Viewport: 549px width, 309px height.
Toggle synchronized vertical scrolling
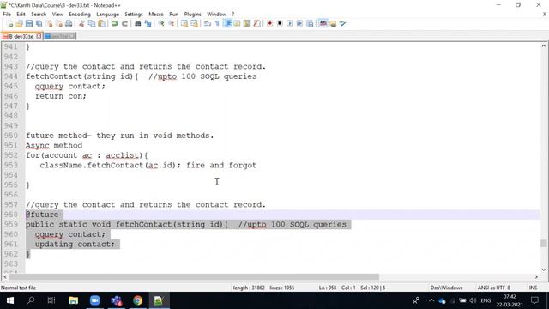pyautogui.click(x=184, y=23)
